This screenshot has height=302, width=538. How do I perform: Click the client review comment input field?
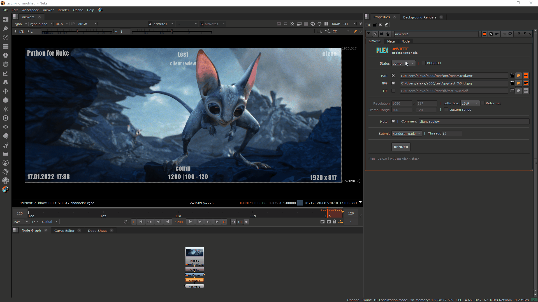[474, 121]
